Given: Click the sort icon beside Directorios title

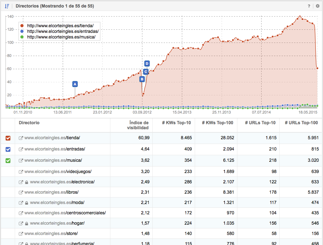Looking at the screenshot, I should point(7,6).
